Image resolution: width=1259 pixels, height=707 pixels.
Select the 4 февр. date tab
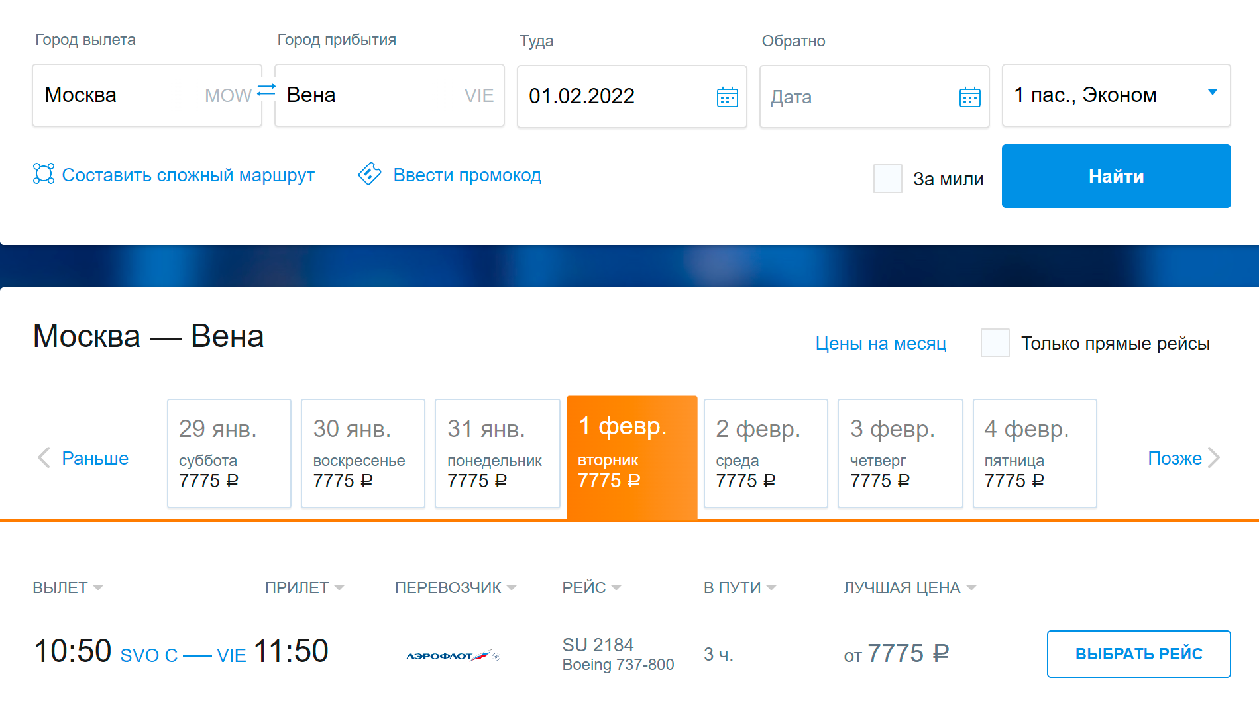1035,453
